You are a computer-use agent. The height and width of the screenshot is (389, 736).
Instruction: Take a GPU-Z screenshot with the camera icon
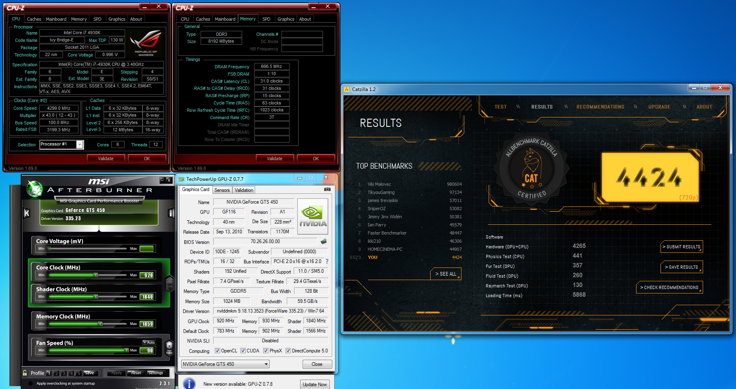[327, 189]
